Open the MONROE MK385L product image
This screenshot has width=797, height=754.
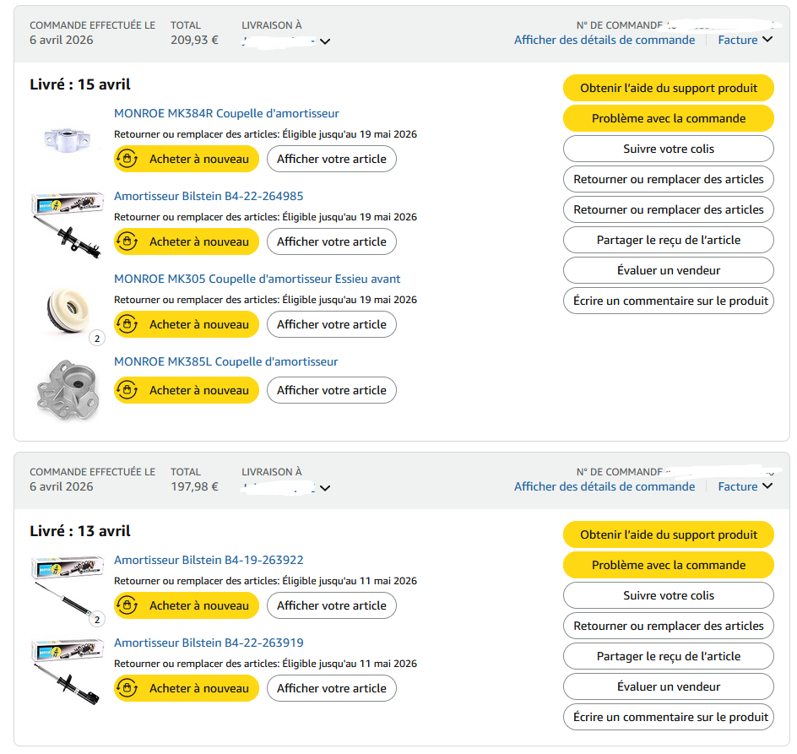point(67,388)
